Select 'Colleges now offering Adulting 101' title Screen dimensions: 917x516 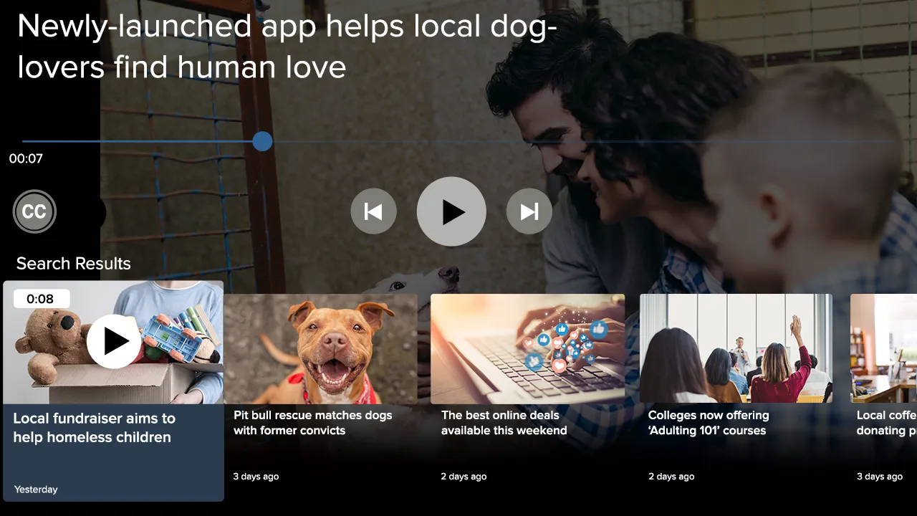[708, 423]
